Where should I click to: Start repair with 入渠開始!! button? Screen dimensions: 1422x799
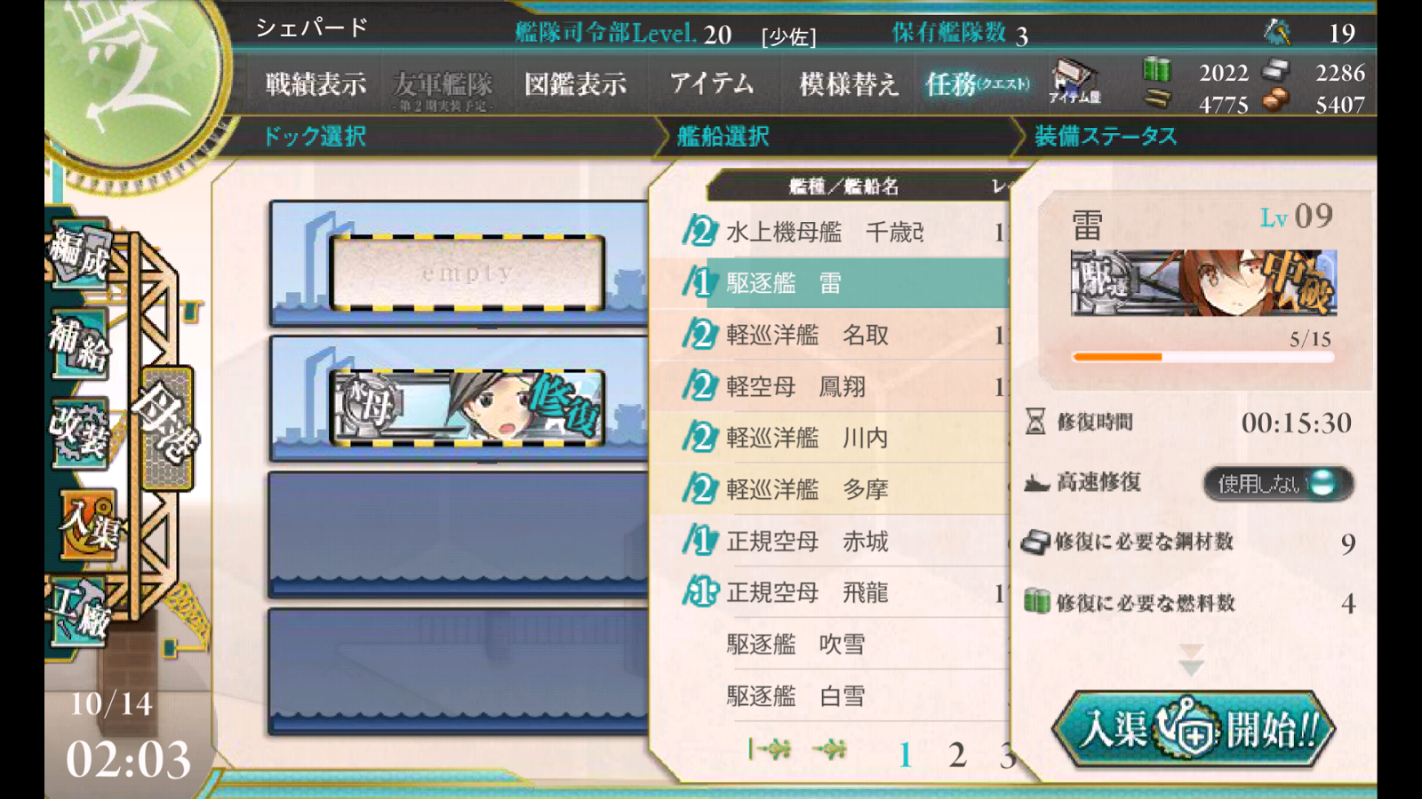1194,730
